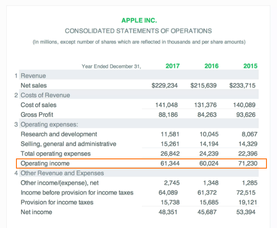
Task: Select Cost of sales value 131,376
Action: tap(205, 105)
